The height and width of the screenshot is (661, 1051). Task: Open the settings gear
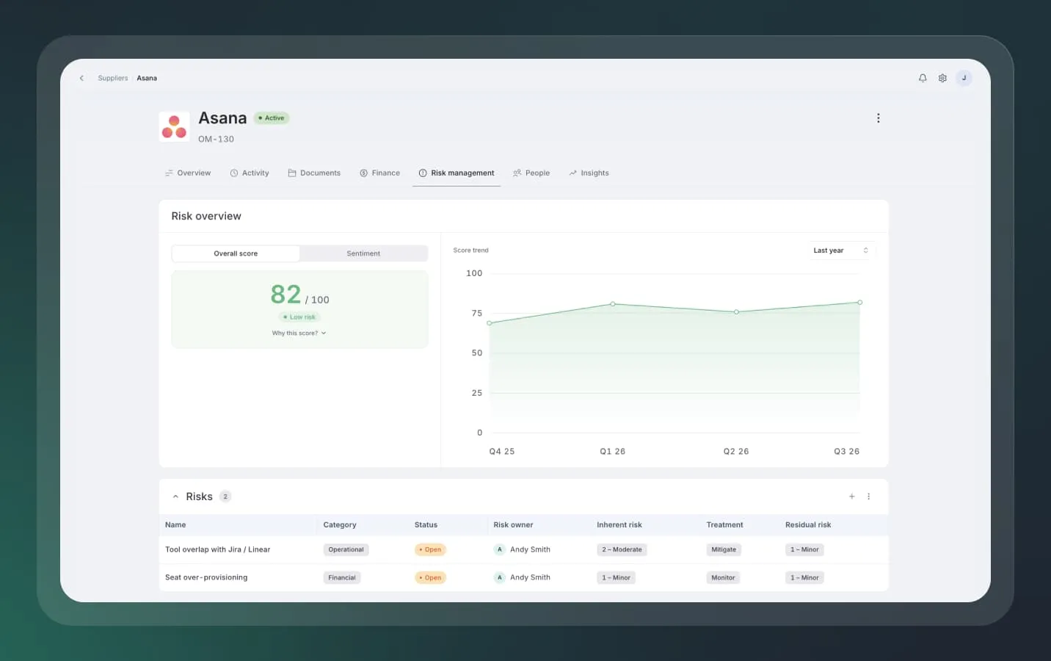942,78
